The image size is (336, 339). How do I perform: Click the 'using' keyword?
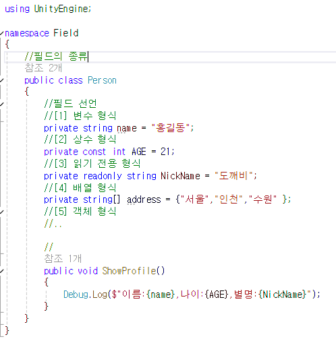coord(17,9)
